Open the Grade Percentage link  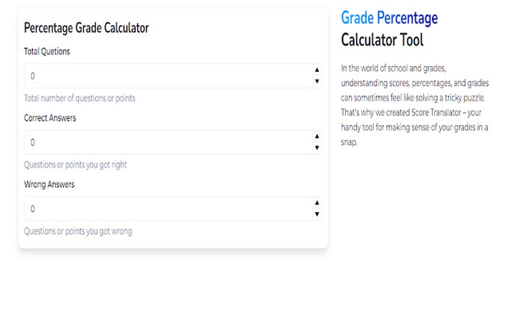pos(389,17)
